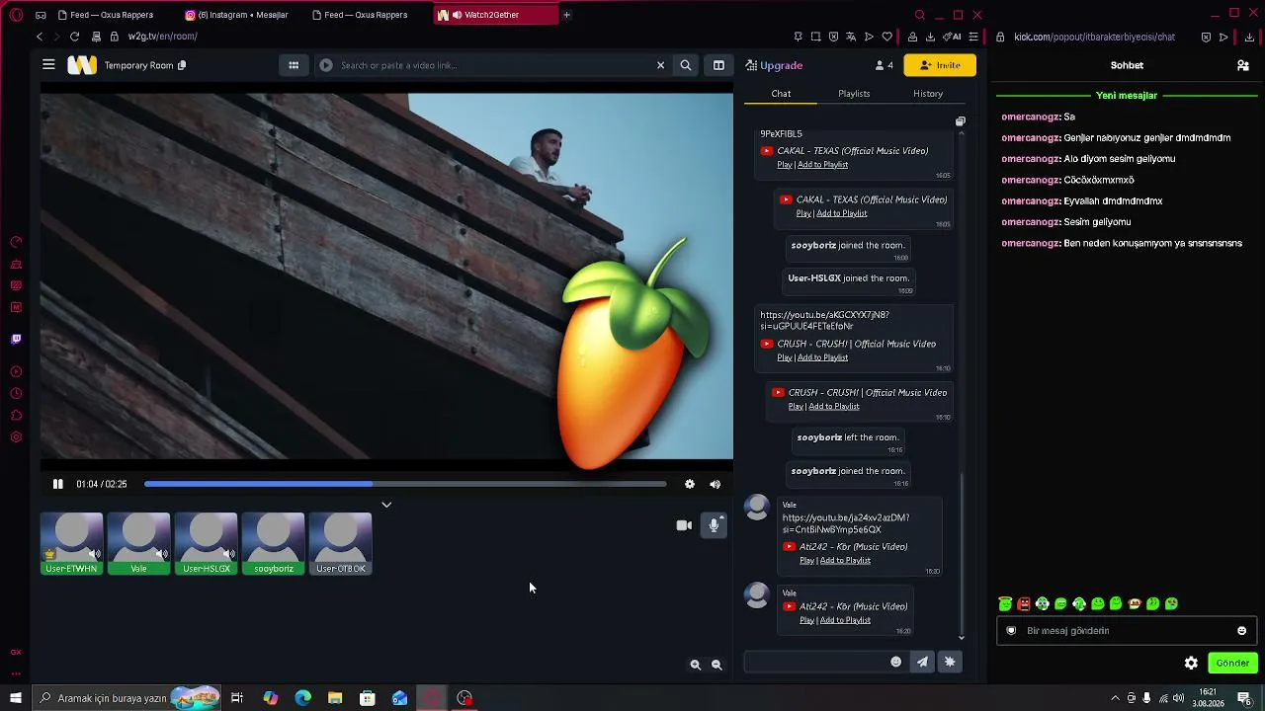
Task: Open the Twitch sidebar panel
Action: (16, 339)
